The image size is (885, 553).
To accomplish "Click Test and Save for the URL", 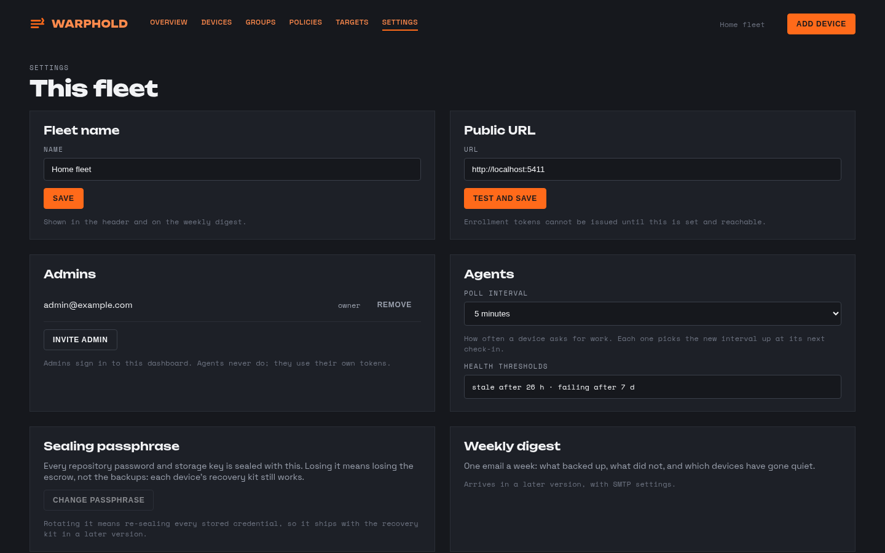I will tap(505, 198).
